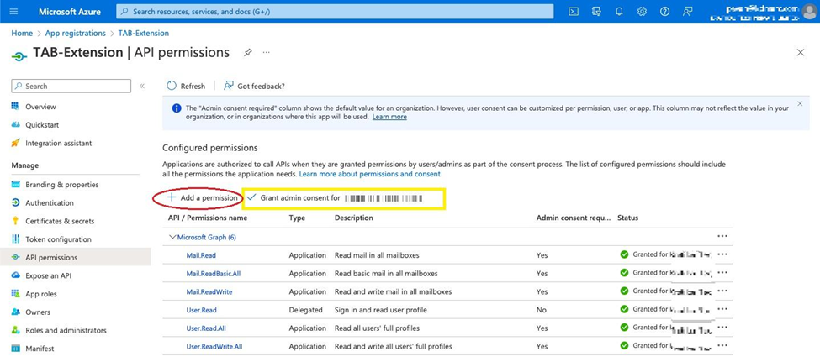Open the ellipsis menu beside page title
This screenshot has width=820, height=362.
coord(267,53)
